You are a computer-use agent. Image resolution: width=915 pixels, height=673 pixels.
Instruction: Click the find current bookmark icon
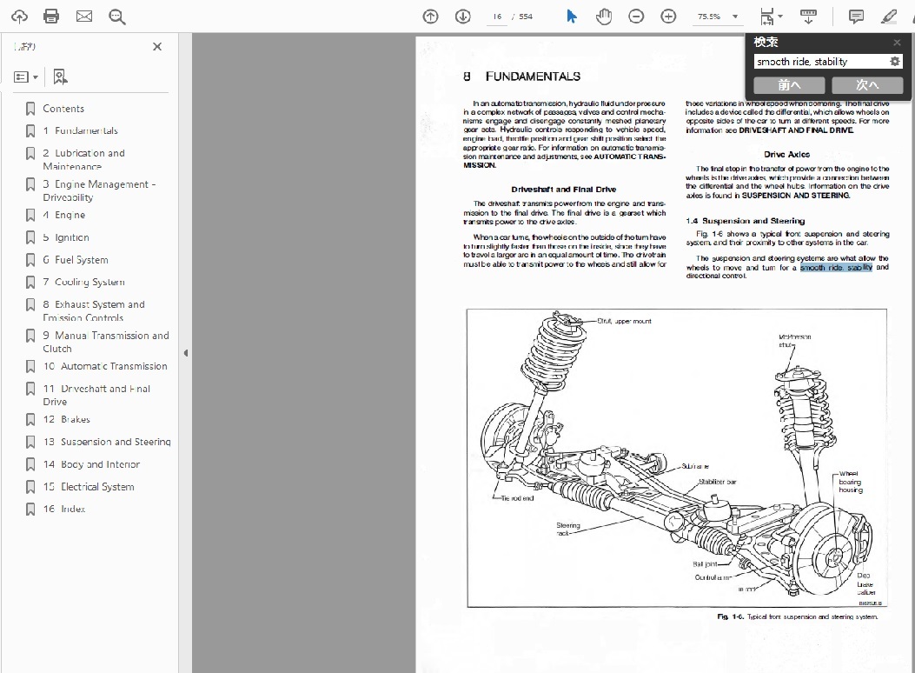pyautogui.click(x=60, y=77)
